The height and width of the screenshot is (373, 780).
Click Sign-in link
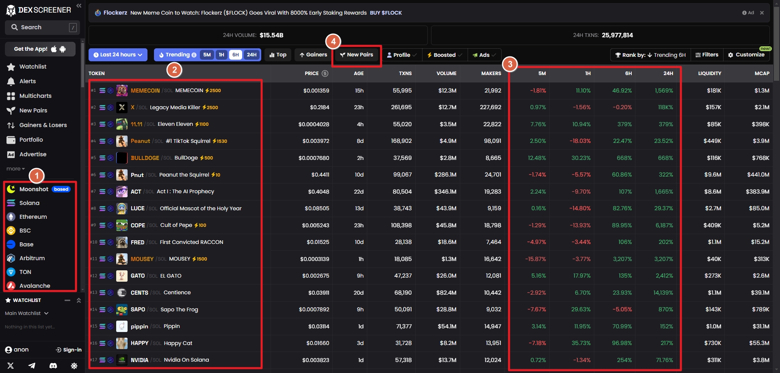pos(69,350)
